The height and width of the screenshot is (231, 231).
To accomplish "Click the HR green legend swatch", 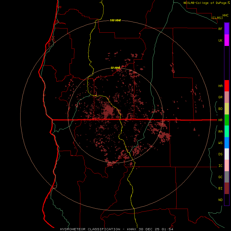I will 227,120.
